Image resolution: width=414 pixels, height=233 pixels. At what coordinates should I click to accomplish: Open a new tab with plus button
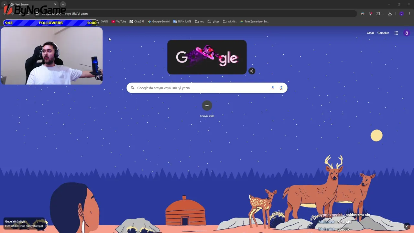[x=63, y=5]
